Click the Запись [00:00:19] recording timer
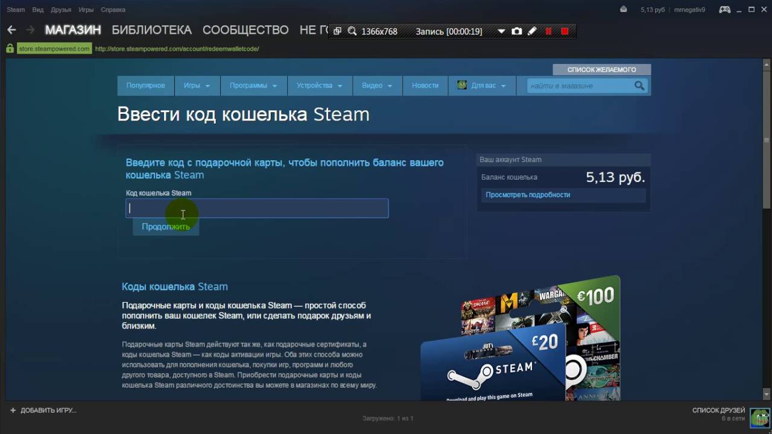 click(x=449, y=31)
